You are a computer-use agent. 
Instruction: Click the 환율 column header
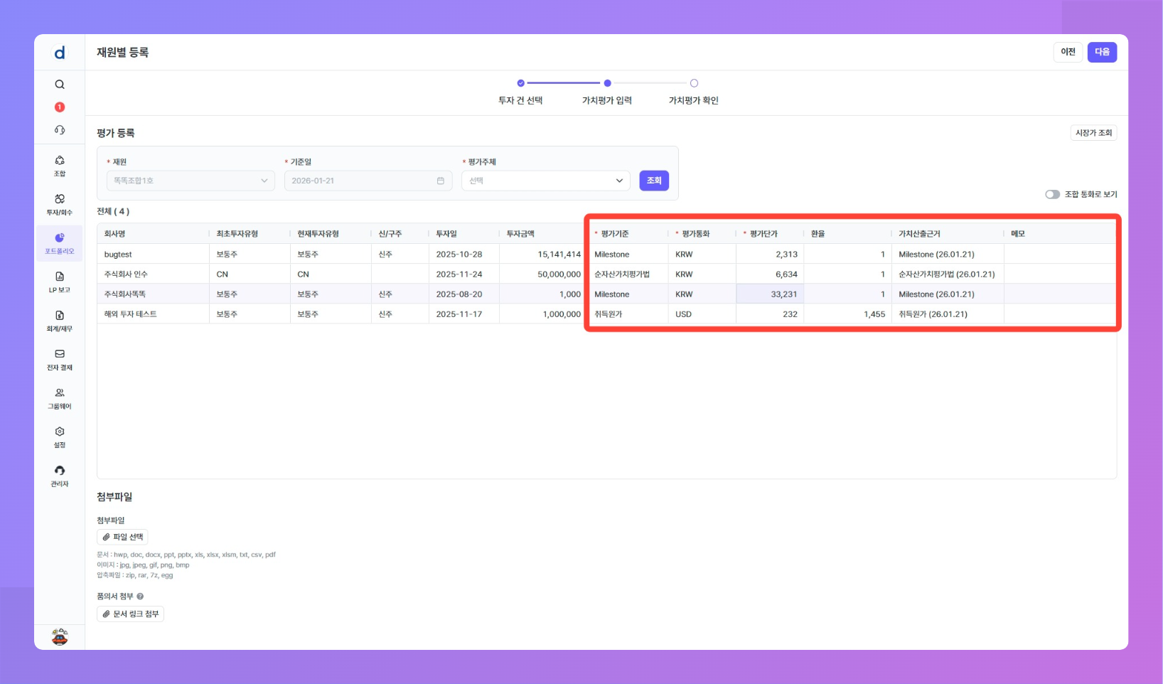pyautogui.click(x=818, y=234)
